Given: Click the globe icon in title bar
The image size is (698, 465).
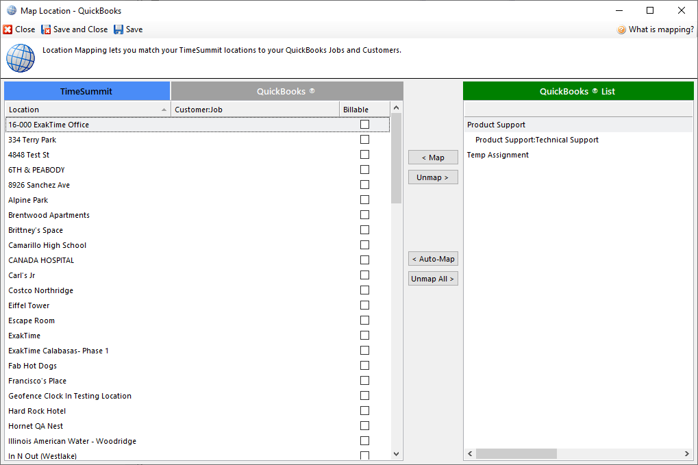Looking at the screenshot, I should (12, 10).
